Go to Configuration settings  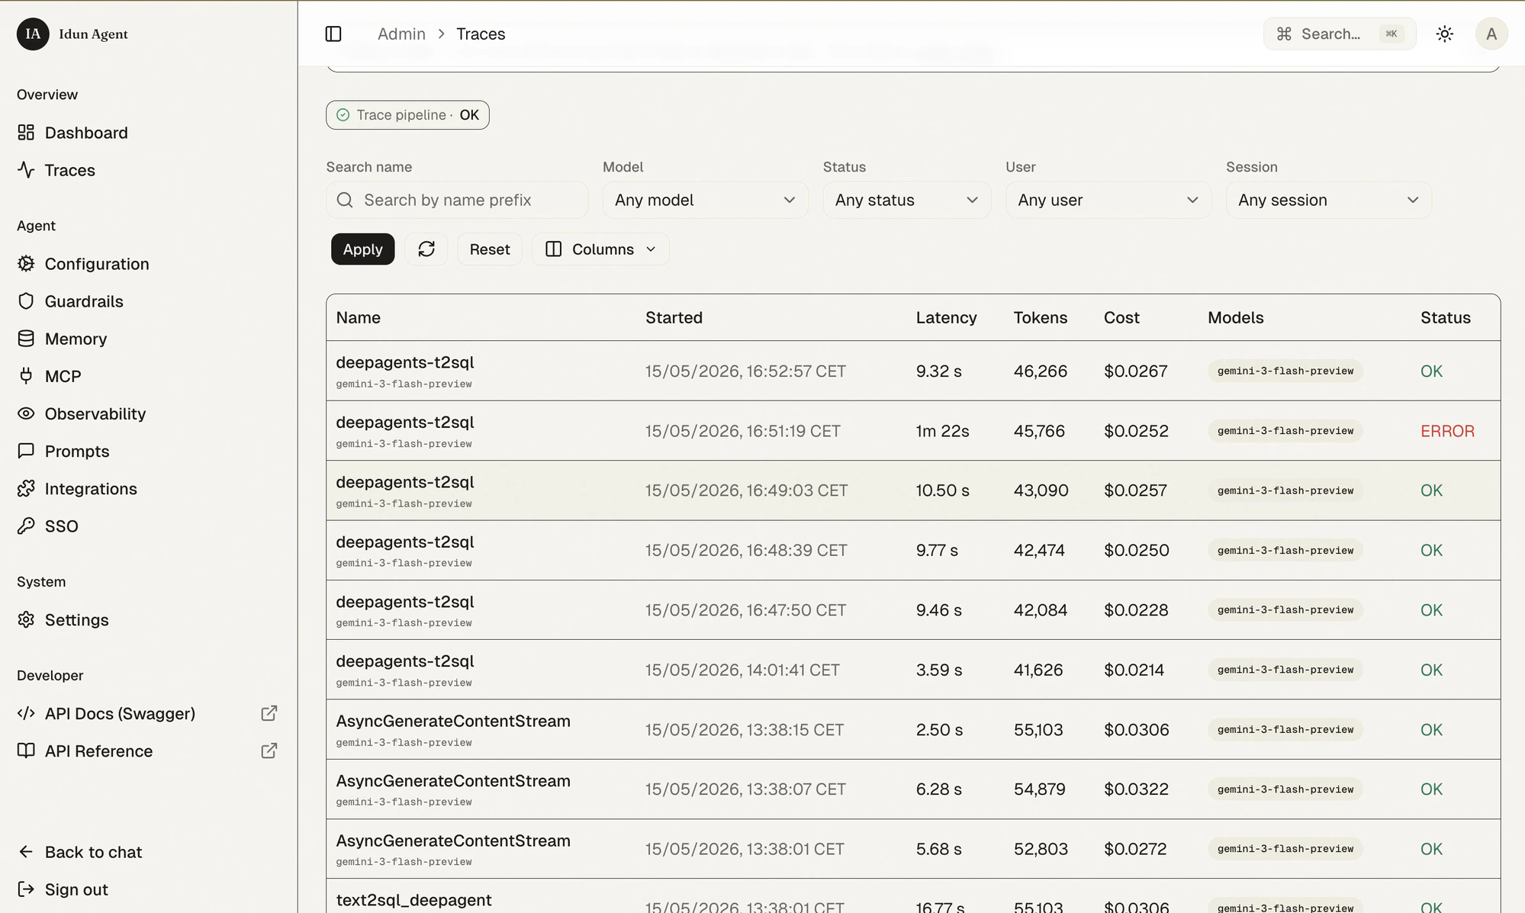coord(97,264)
